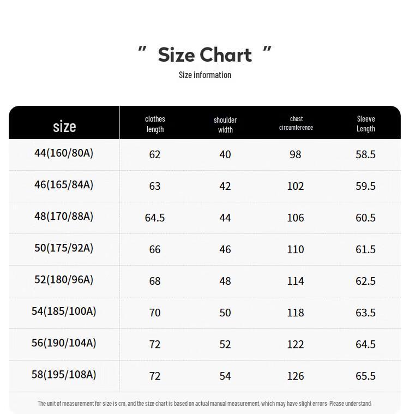
Task: Select the 50(175/92A) size row label
Action: click(64, 248)
